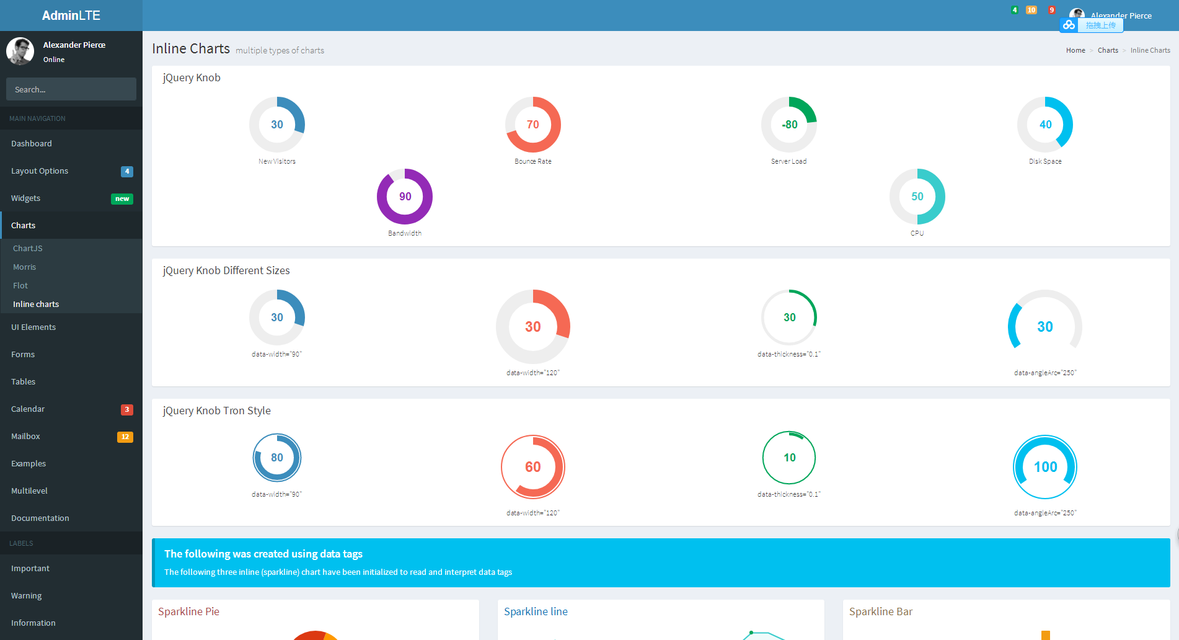Expand Forms menu
This screenshot has height=640, width=1179.
tap(71, 354)
